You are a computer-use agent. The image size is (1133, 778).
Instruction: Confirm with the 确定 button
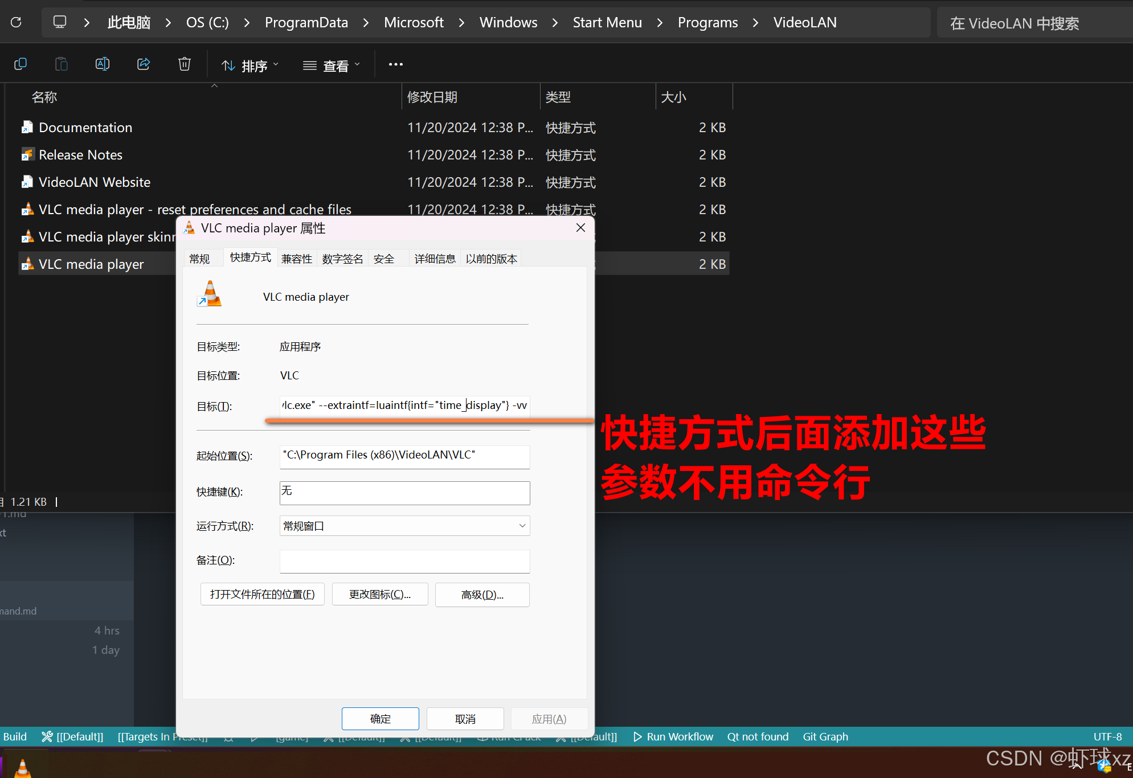(x=381, y=719)
